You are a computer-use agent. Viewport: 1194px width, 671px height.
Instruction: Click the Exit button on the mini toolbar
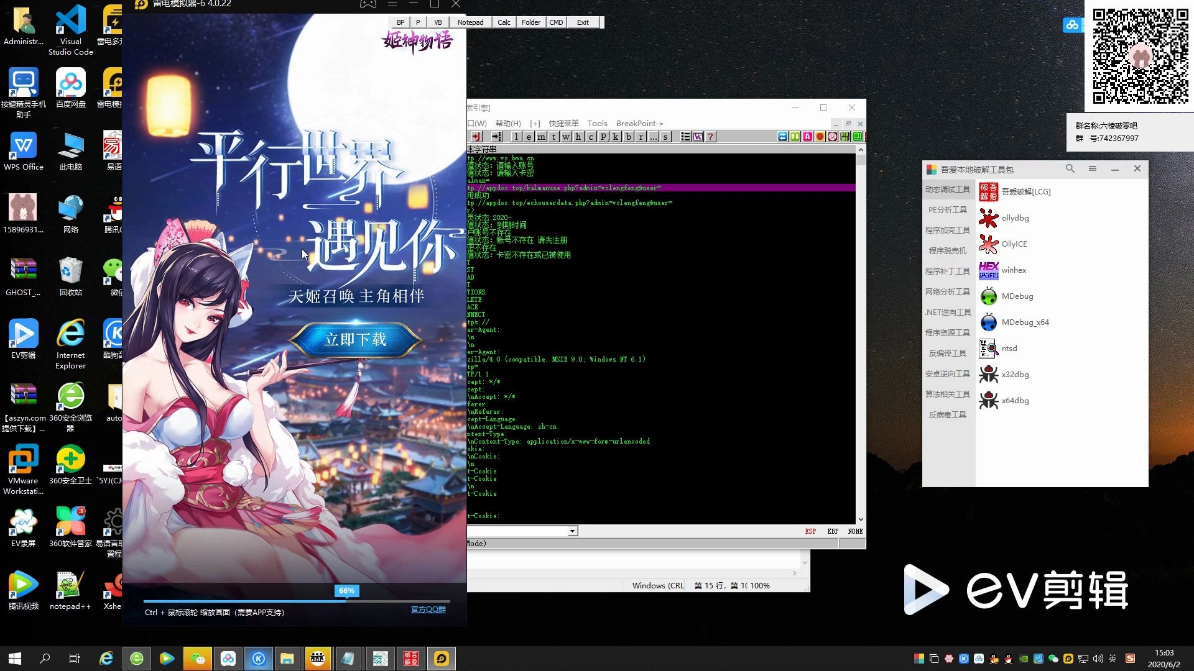tap(583, 22)
